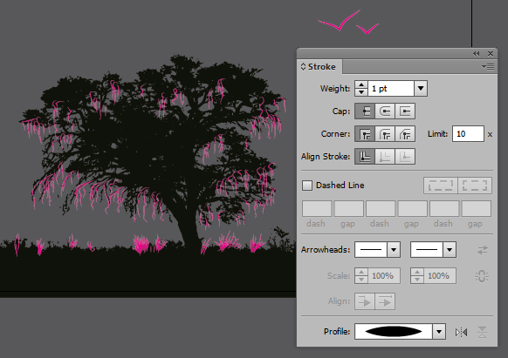Click Align Stroke to Center icon
The image size is (508, 358).
point(365,157)
